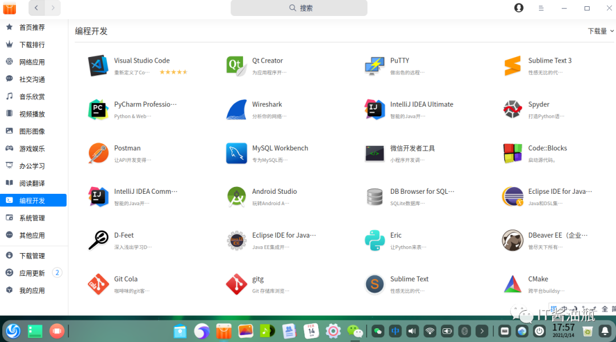Open the launcher from the taskbar
616x342 pixels.
pos(13,331)
